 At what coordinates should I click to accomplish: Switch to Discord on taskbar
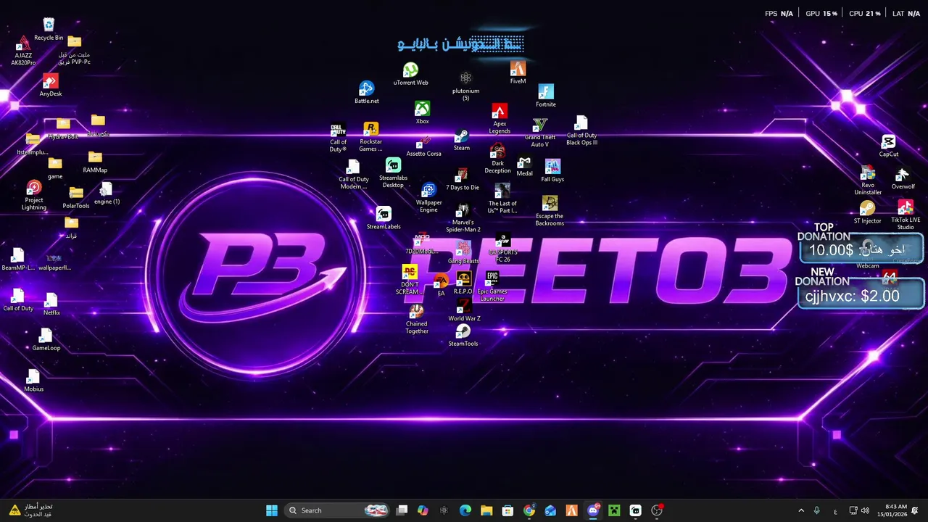pos(593,510)
